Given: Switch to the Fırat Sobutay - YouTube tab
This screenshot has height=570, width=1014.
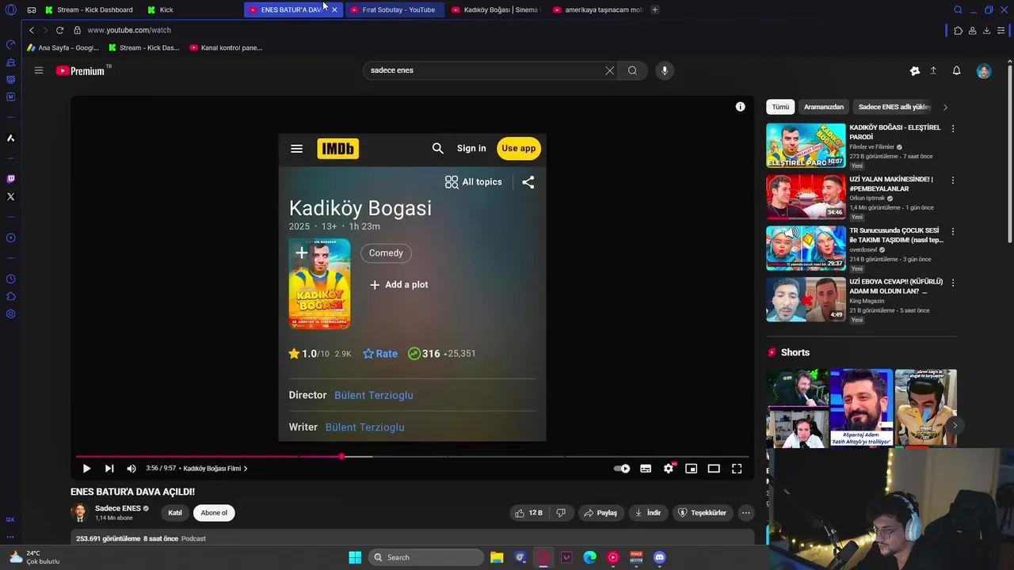Looking at the screenshot, I should pyautogui.click(x=393, y=9).
